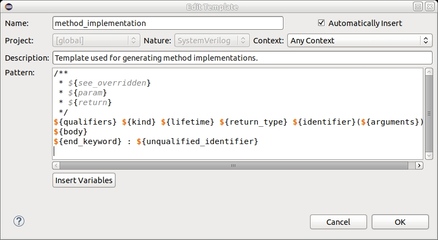The width and height of the screenshot is (438, 240).
Task: Click the horizontal scrollbar left arrow
Action: pyautogui.click(x=56, y=165)
